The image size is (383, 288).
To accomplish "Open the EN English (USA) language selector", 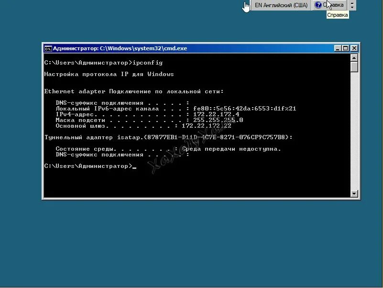I will point(281,5).
